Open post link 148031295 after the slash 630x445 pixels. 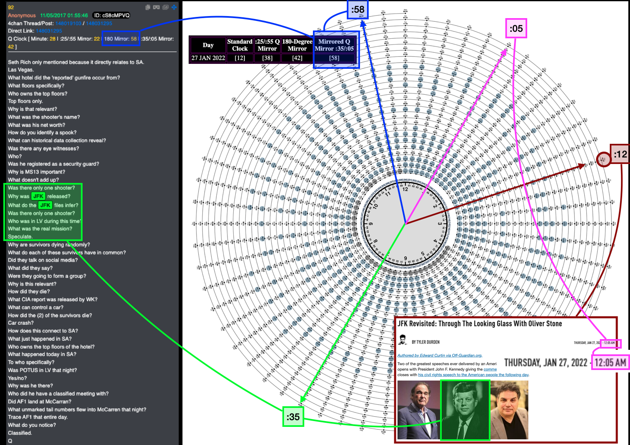click(99, 23)
